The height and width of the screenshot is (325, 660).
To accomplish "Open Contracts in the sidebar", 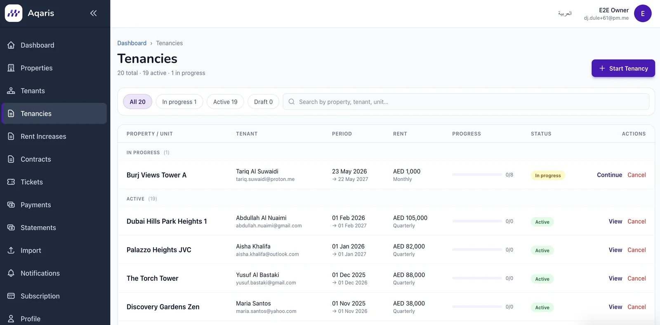I will coord(54,159).
